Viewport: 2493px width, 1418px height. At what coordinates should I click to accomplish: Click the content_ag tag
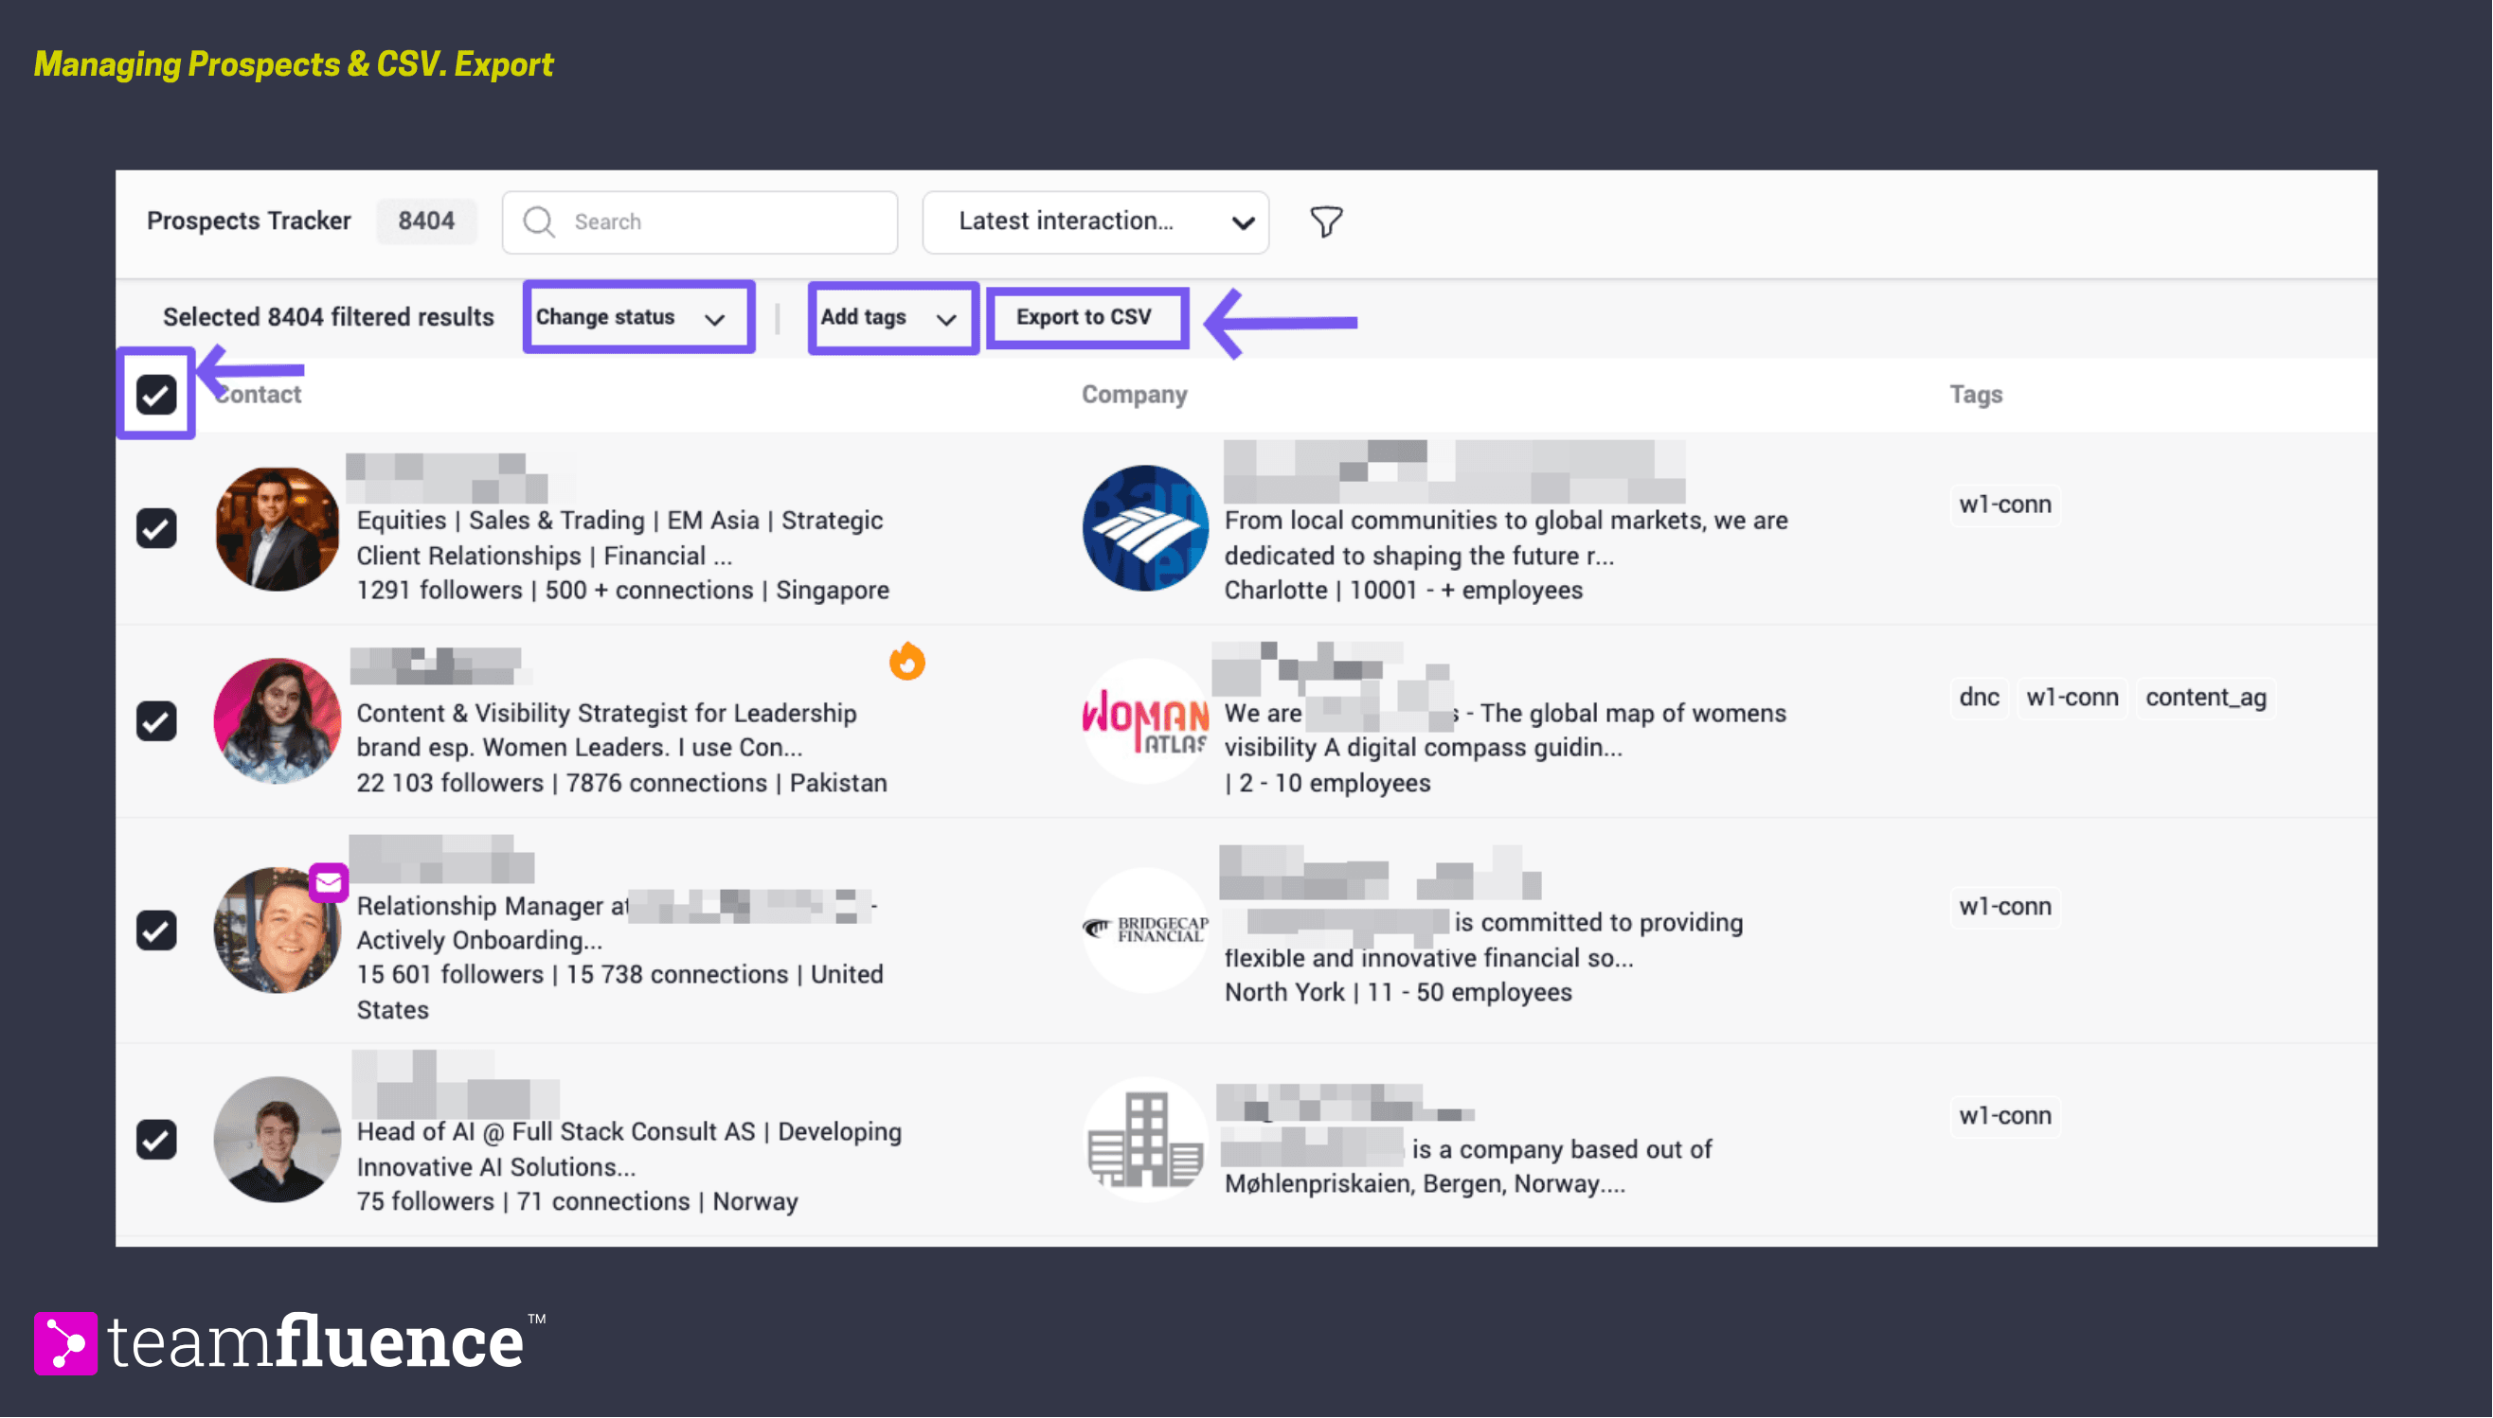[x=2206, y=698]
